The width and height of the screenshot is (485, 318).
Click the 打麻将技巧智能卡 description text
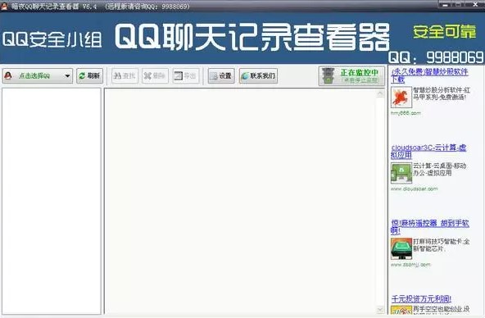coord(442,245)
